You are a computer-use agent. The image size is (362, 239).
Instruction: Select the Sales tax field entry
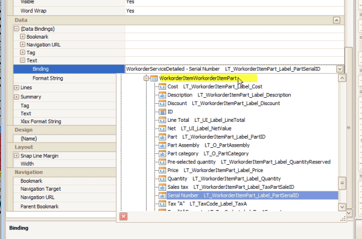(x=231, y=187)
